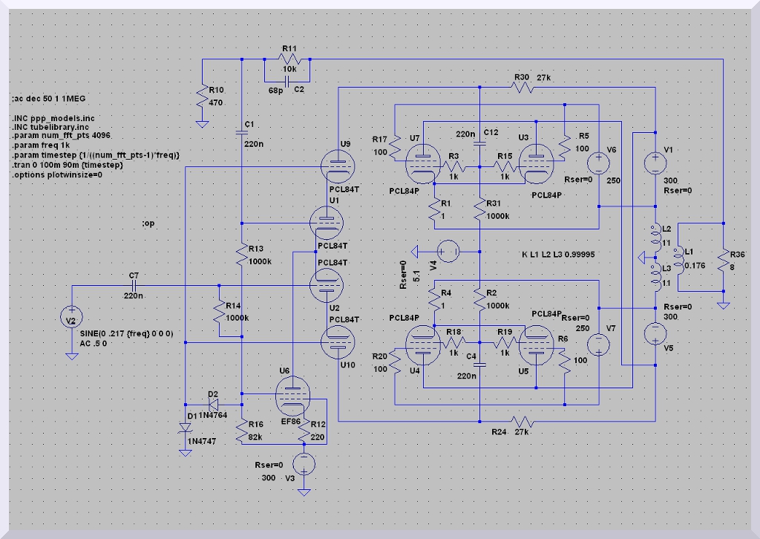The width and height of the screenshot is (760, 539).
Task: Click the V2 sine voltage source symbol
Action: point(72,318)
